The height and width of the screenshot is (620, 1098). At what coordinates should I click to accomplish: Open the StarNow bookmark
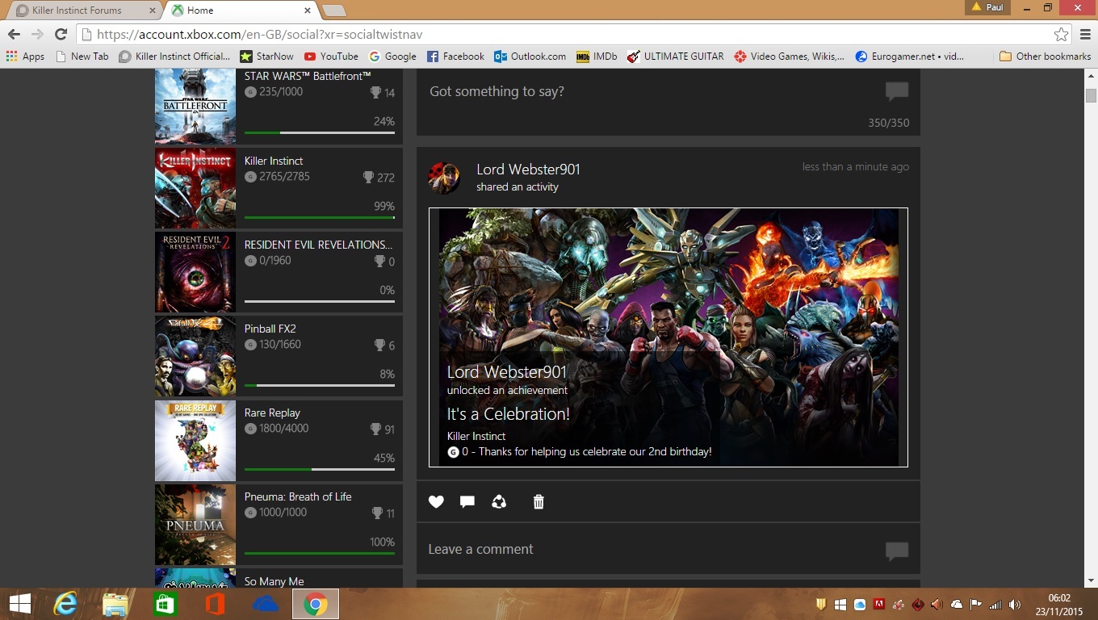click(x=267, y=57)
